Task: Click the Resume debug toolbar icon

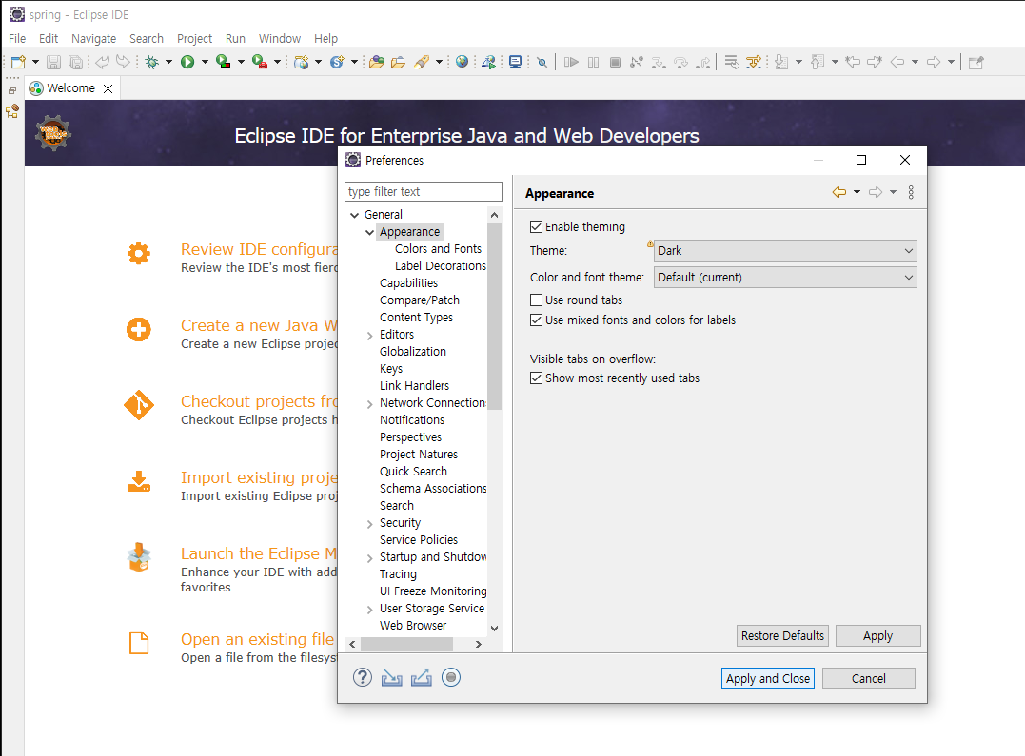Action: point(571,62)
